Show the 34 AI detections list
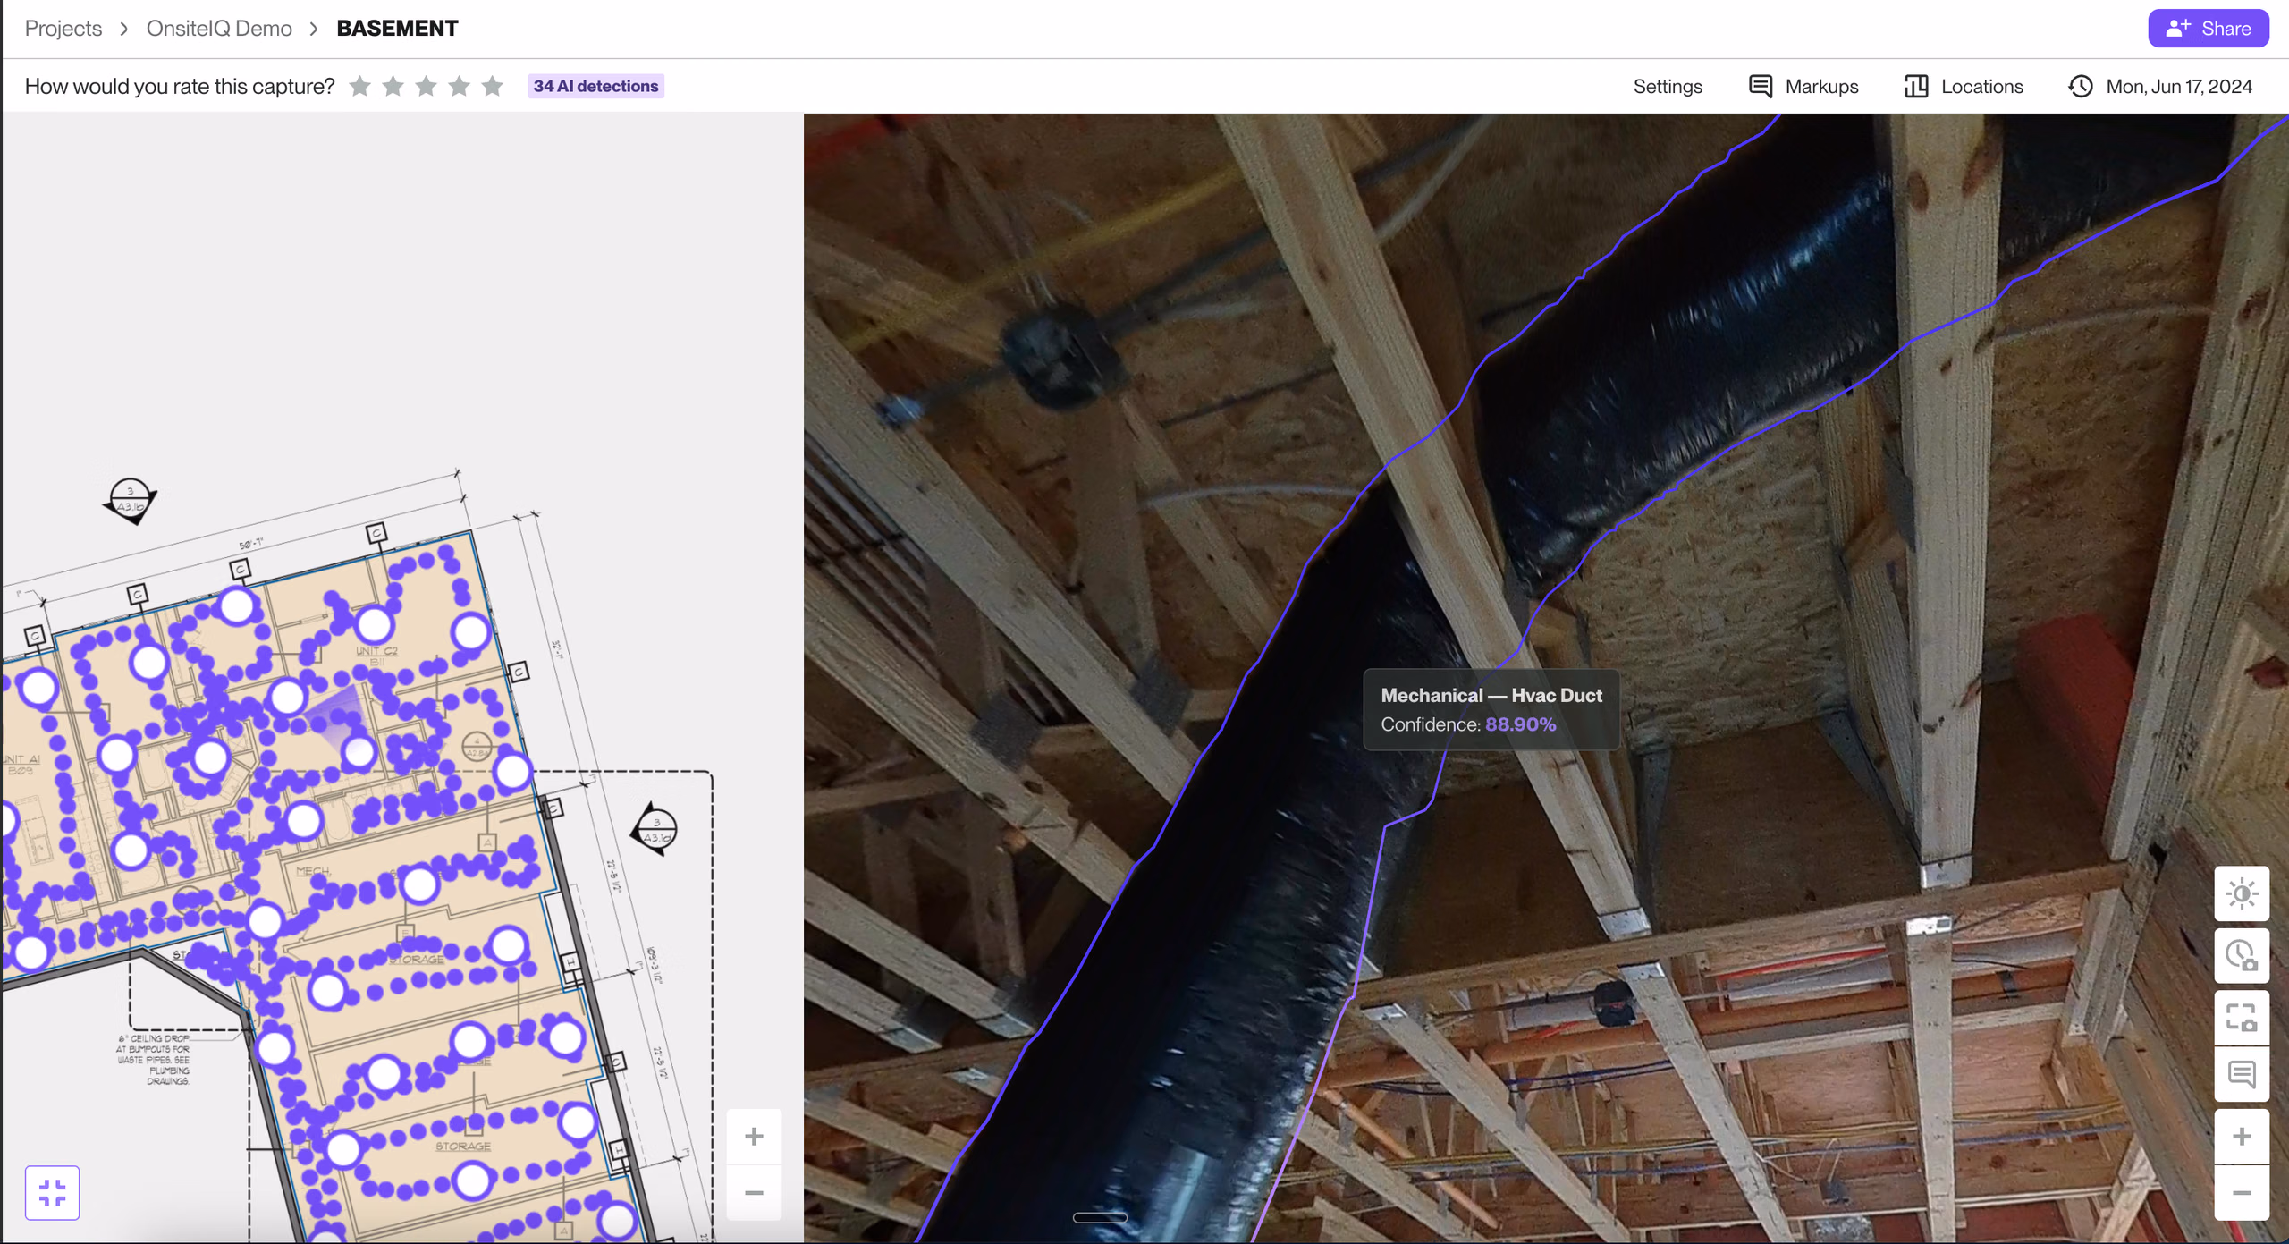 pyautogui.click(x=595, y=86)
